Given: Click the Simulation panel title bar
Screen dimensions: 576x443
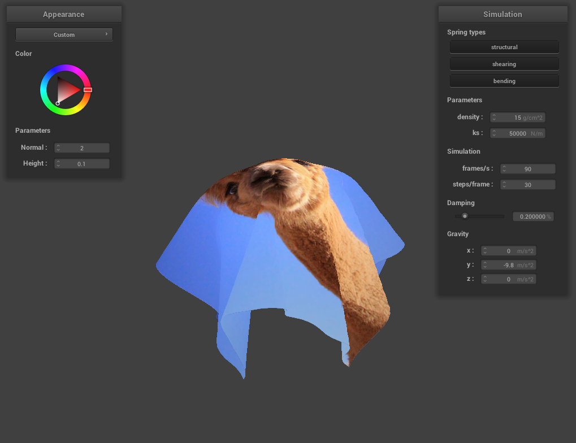Looking at the screenshot, I should 503,14.
